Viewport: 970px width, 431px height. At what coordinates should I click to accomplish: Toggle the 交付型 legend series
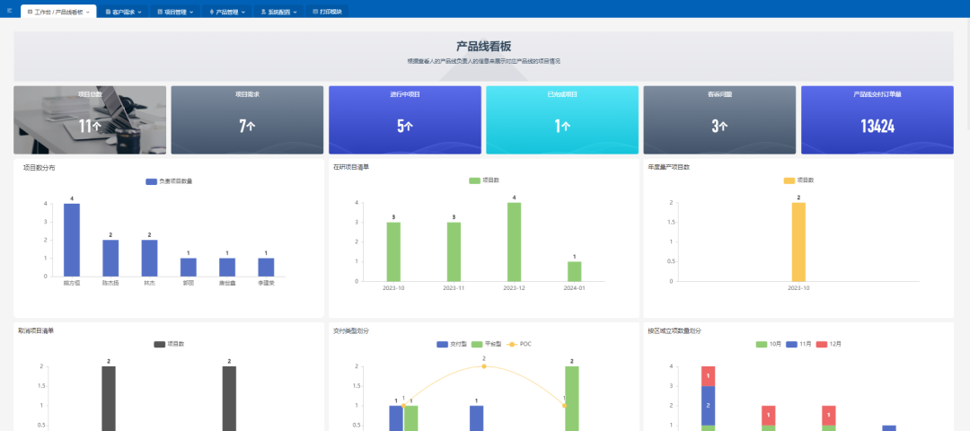click(443, 344)
